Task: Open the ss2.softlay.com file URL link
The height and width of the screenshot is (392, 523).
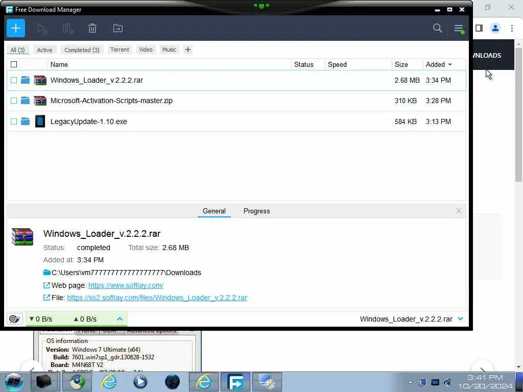Action: click(x=157, y=298)
